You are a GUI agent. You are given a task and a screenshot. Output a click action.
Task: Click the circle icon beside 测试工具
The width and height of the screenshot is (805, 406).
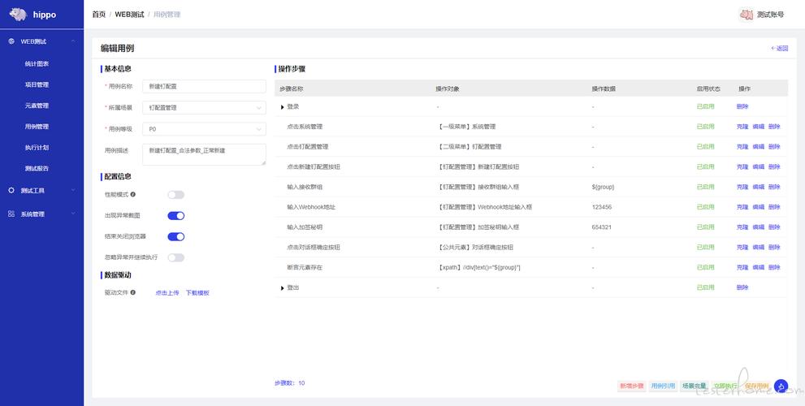[x=11, y=191]
